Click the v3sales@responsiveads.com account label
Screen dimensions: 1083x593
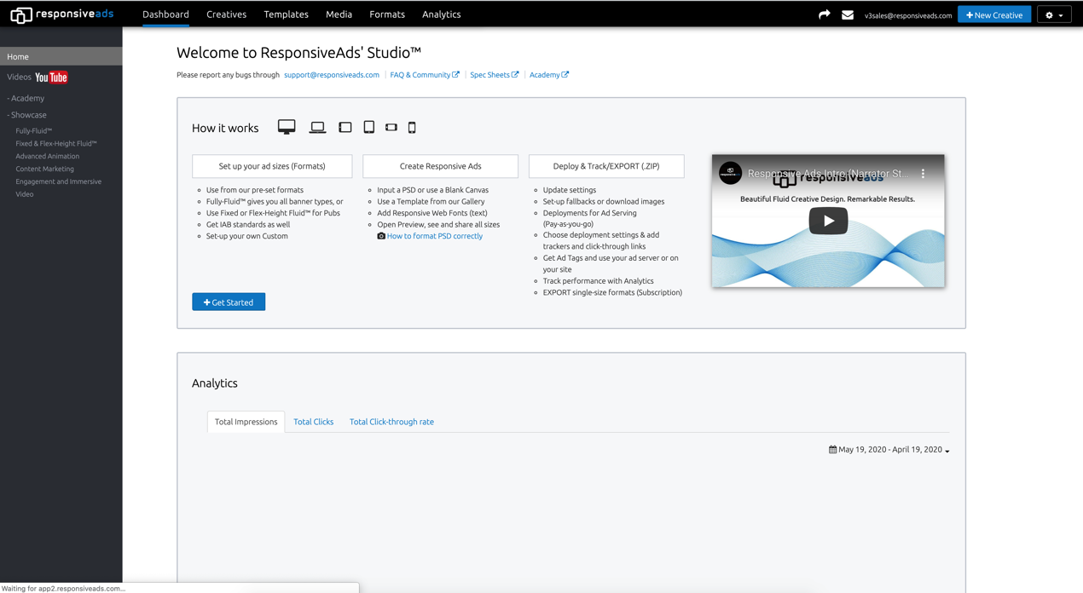(908, 15)
